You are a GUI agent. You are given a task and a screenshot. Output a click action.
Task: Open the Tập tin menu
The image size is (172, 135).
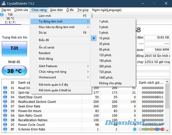6,10
